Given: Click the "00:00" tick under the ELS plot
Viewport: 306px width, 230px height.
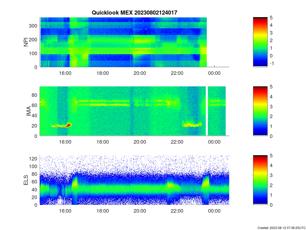Looking at the screenshot, I should [214, 211].
